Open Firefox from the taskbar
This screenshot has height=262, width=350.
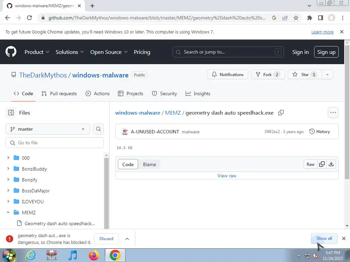pos(94,255)
